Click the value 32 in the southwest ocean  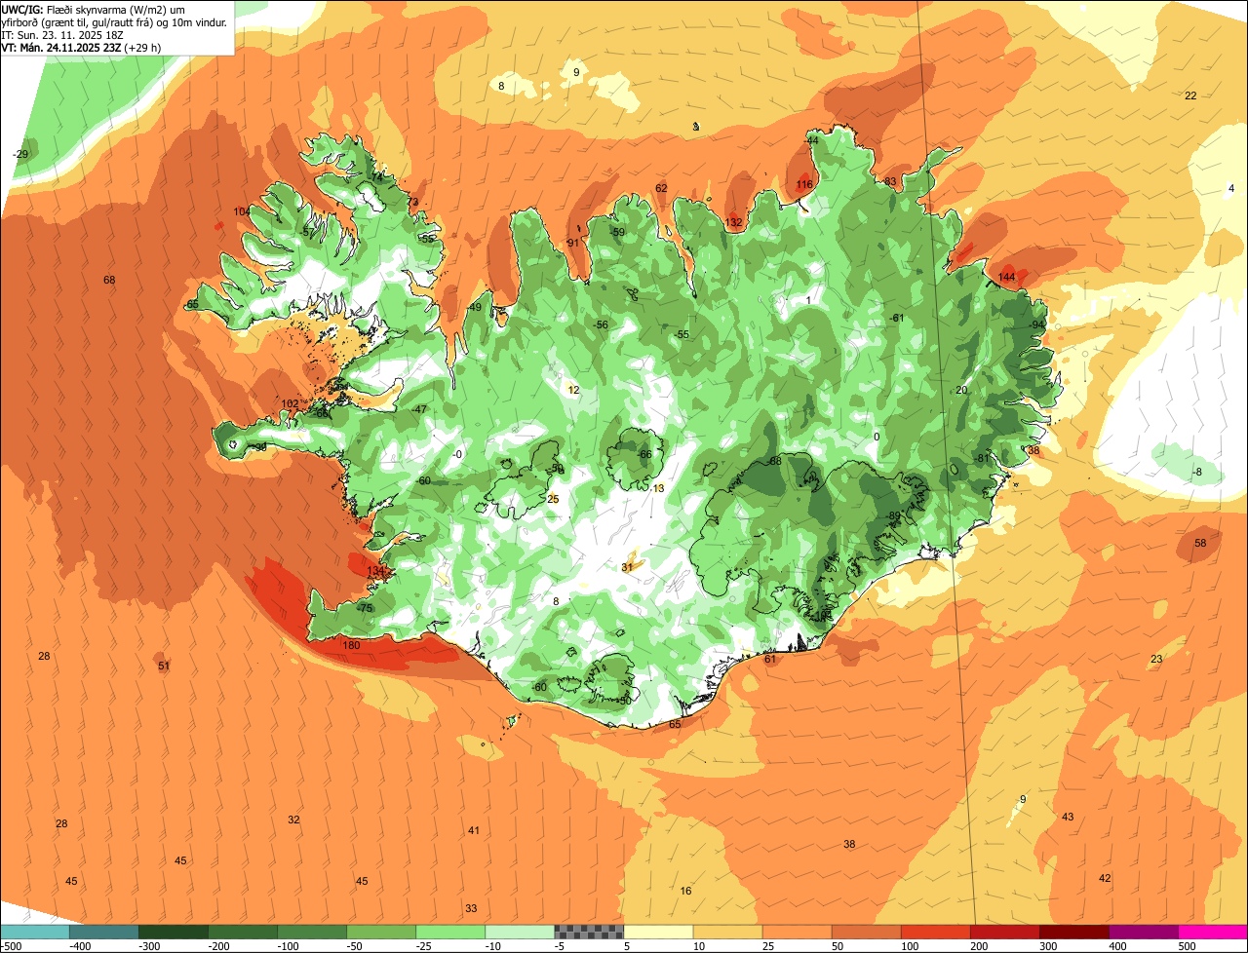(x=293, y=820)
